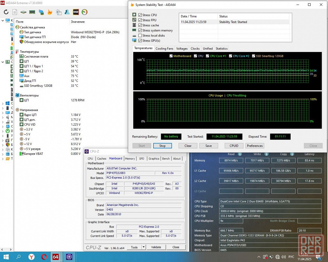Toggle the Stress cache checkbox

(140, 25)
